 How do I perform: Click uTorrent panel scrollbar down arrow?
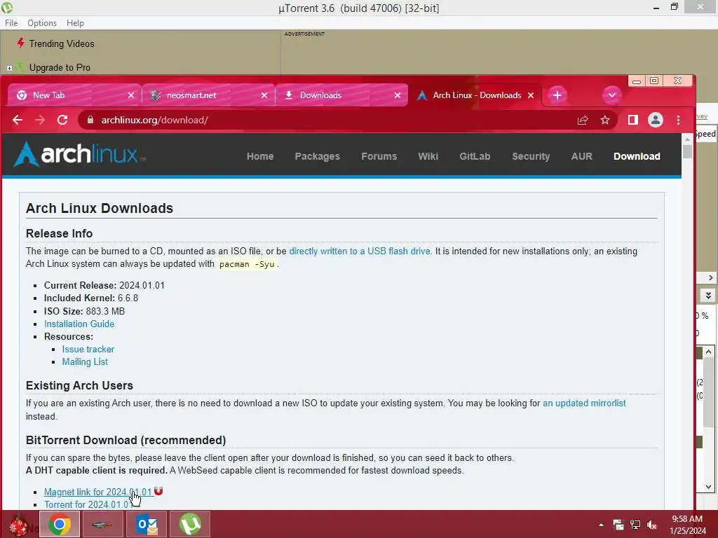[x=708, y=487]
